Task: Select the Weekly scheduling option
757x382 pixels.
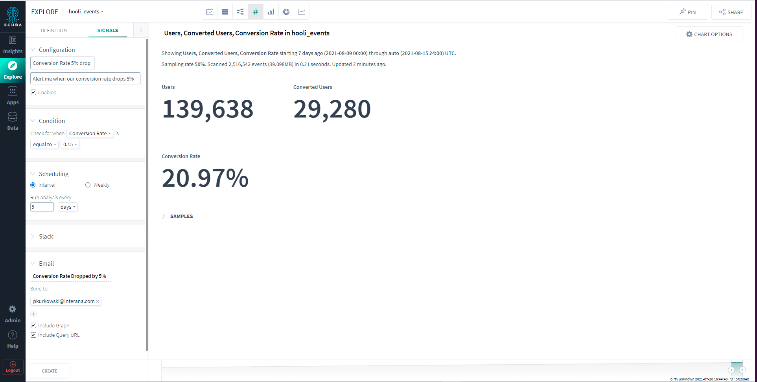Action: 88,185
